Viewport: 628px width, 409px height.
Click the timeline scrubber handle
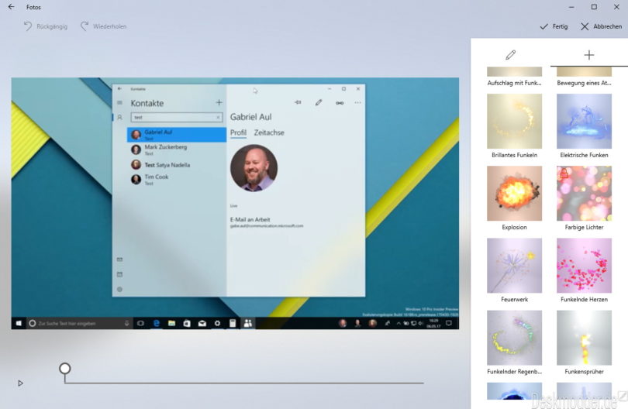click(65, 369)
